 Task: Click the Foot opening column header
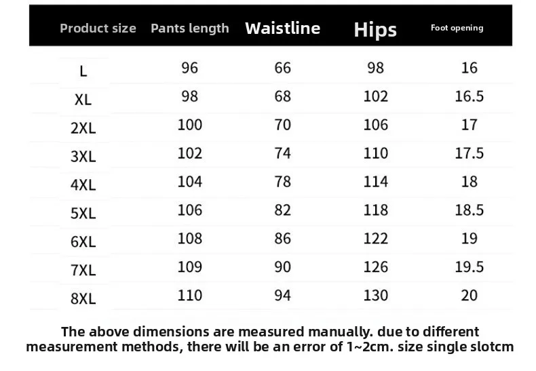457,28
